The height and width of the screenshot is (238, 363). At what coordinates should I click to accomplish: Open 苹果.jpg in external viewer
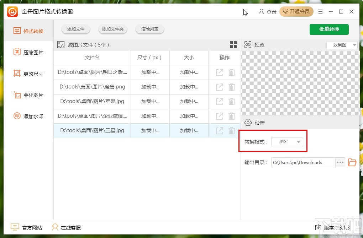point(219,101)
